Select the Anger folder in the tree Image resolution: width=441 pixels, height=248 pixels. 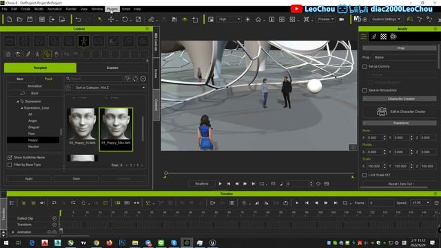pos(32,121)
